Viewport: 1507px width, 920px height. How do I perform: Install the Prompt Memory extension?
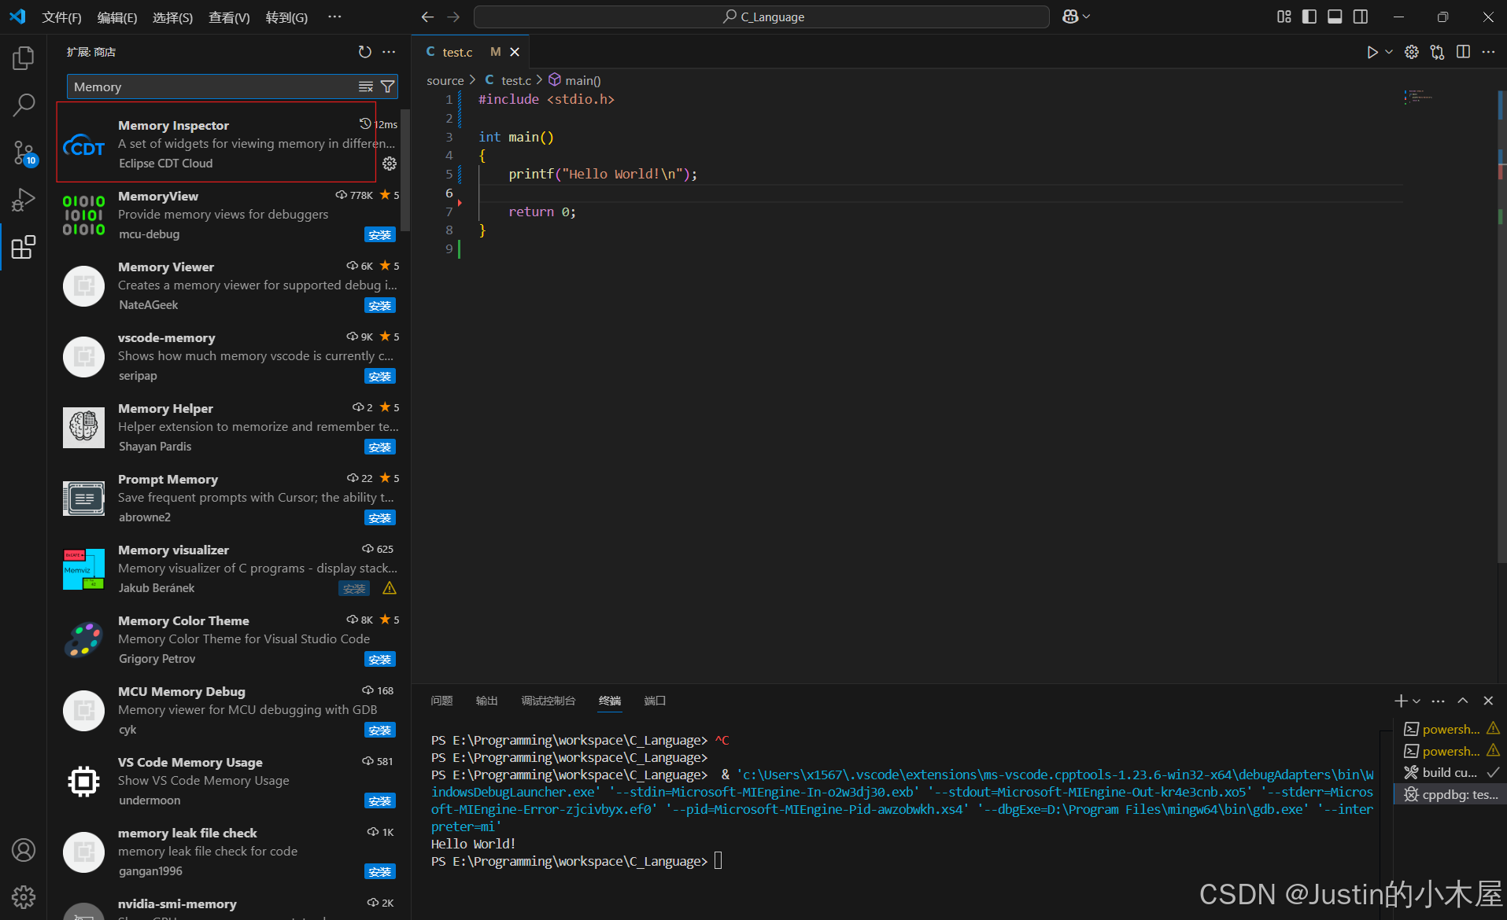click(x=380, y=517)
